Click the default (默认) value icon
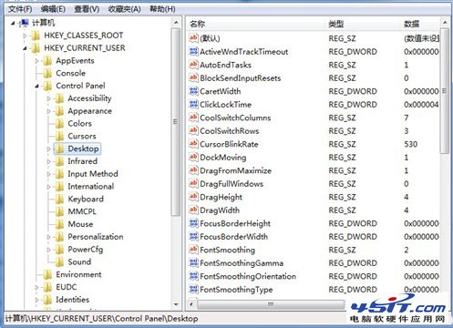 pyautogui.click(x=193, y=38)
